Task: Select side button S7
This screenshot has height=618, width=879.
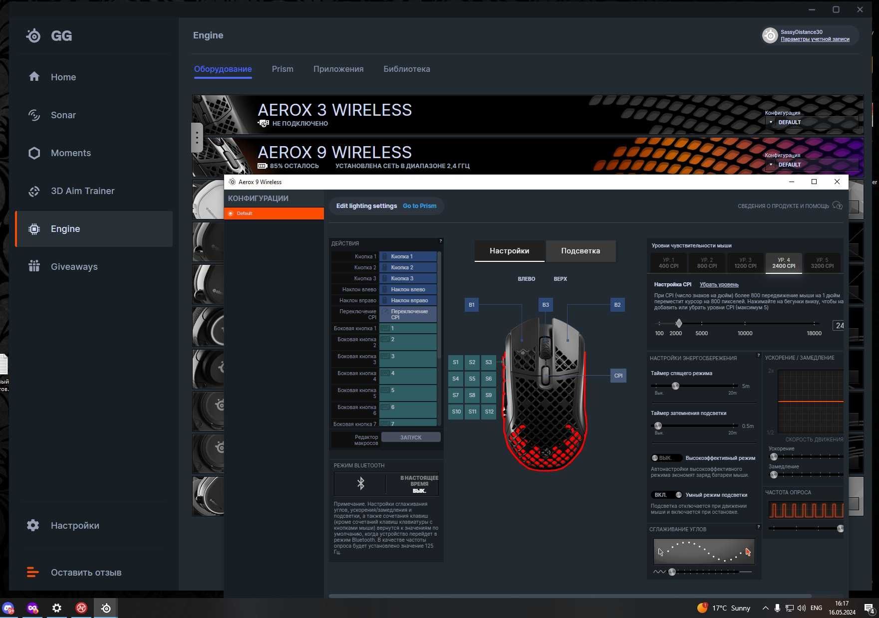Action: 456,396
